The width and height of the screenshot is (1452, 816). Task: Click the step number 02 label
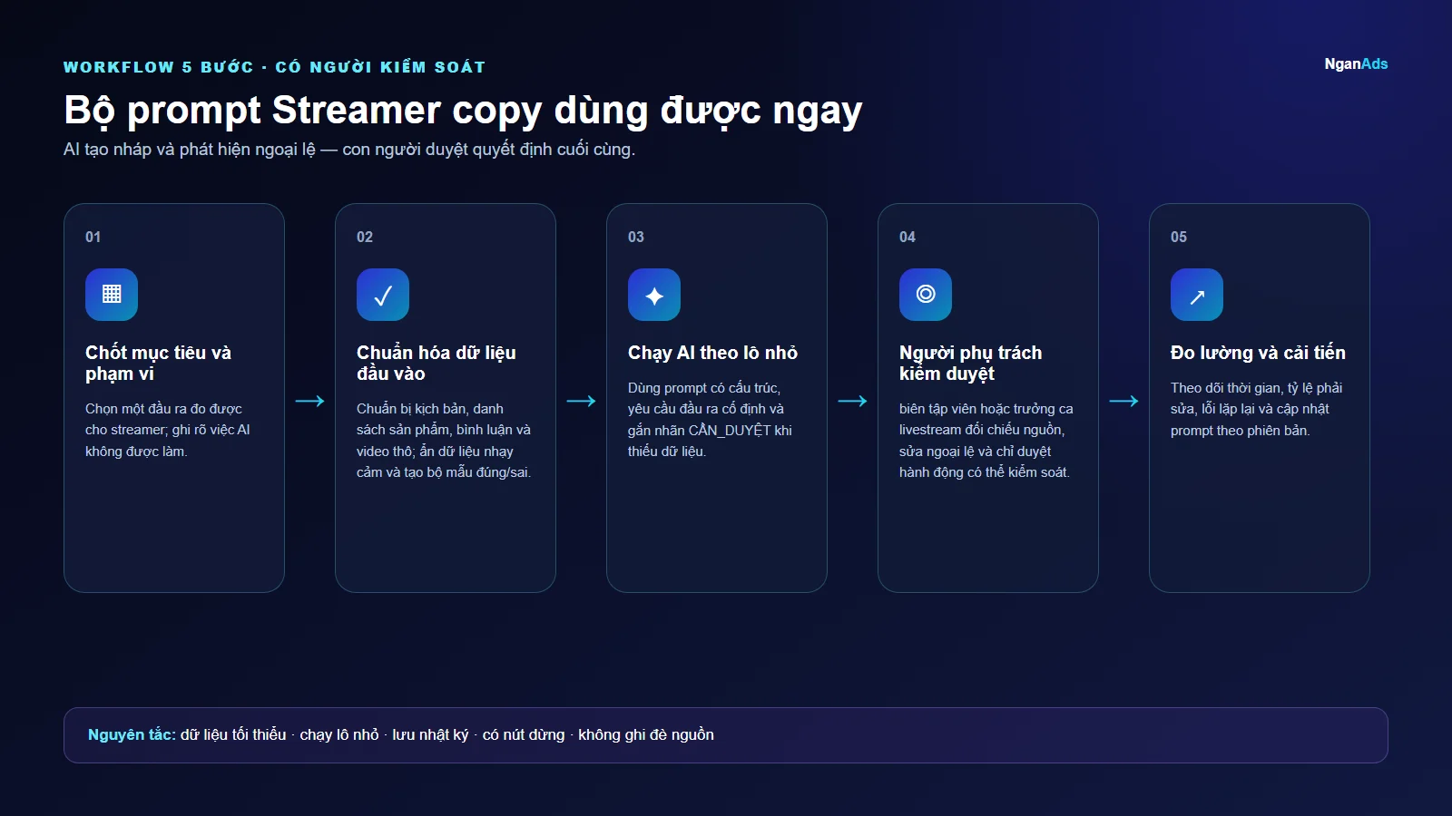[x=365, y=237]
